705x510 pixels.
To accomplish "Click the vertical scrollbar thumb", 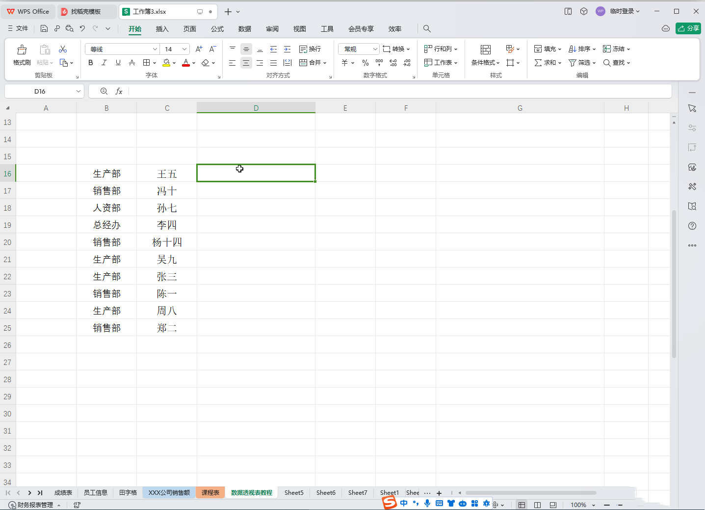I will click(x=674, y=284).
